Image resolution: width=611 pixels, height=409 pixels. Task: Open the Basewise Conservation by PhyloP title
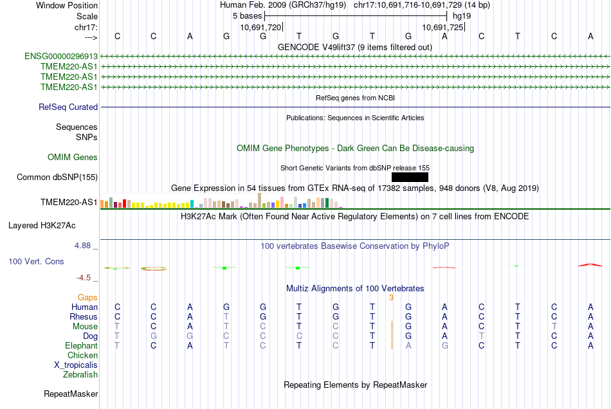tap(355, 246)
